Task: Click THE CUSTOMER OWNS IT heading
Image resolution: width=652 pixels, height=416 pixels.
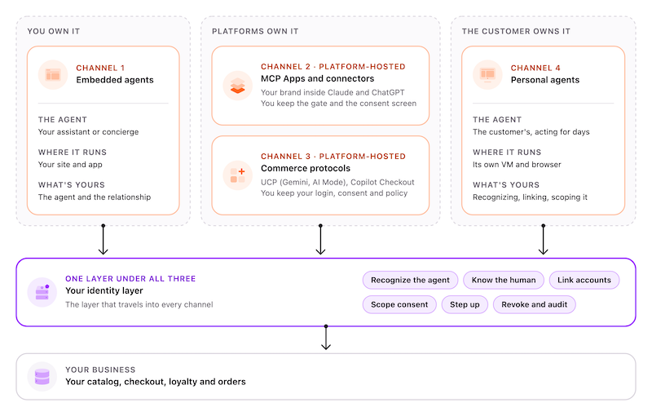Action: pos(516,31)
